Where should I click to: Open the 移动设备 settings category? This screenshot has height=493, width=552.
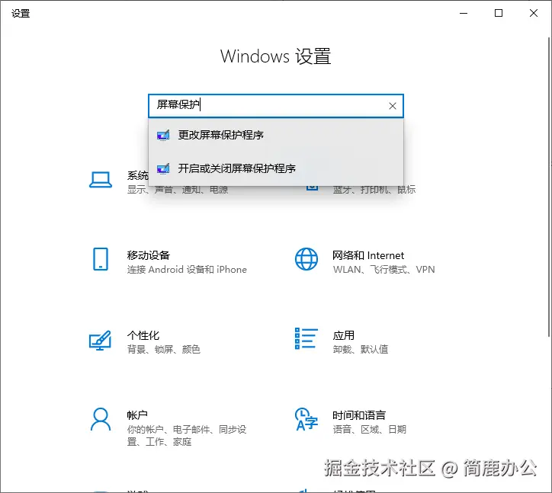pyautogui.click(x=170, y=262)
